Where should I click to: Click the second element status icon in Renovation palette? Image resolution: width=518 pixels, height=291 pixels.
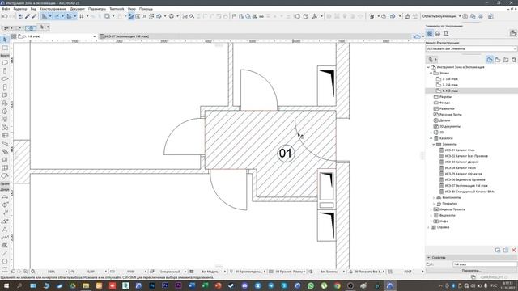(x=438, y=33)
